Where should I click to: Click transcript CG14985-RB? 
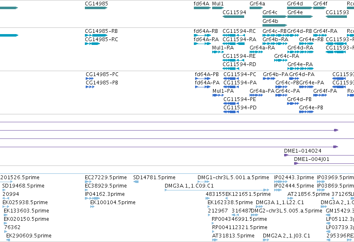(x=96, y=35)
